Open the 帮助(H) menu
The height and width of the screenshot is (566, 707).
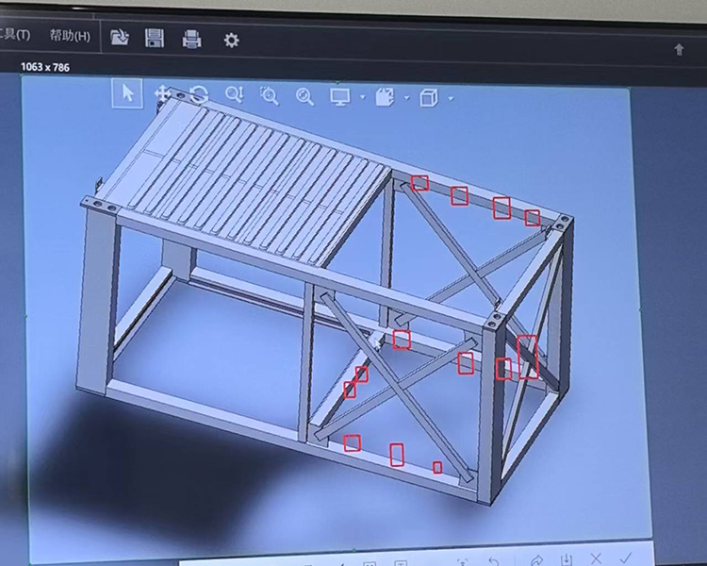pyautogui.click(x=70, y=36)
